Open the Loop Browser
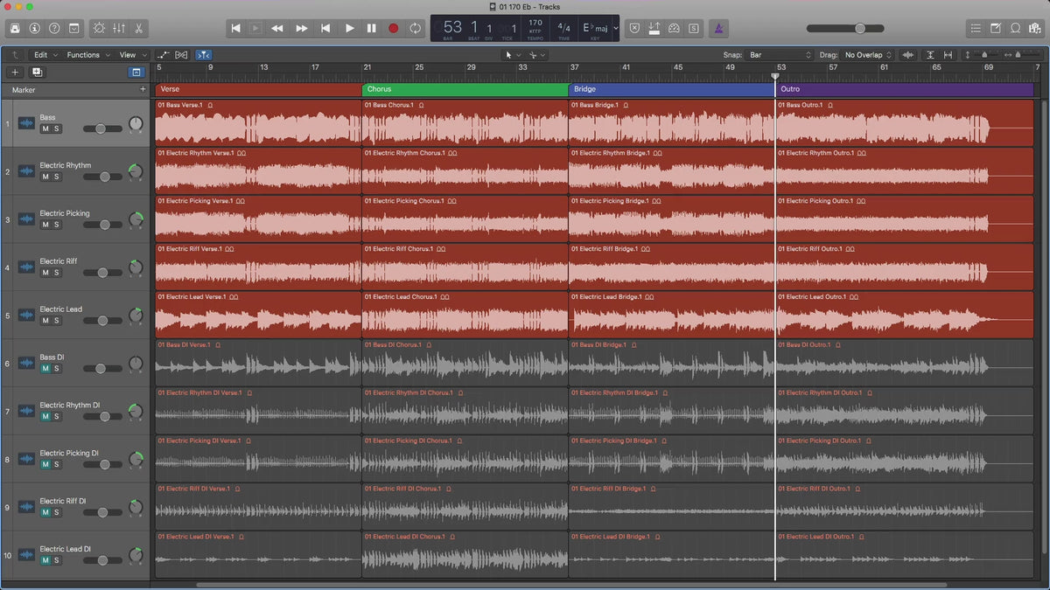 click(1016, 28)
